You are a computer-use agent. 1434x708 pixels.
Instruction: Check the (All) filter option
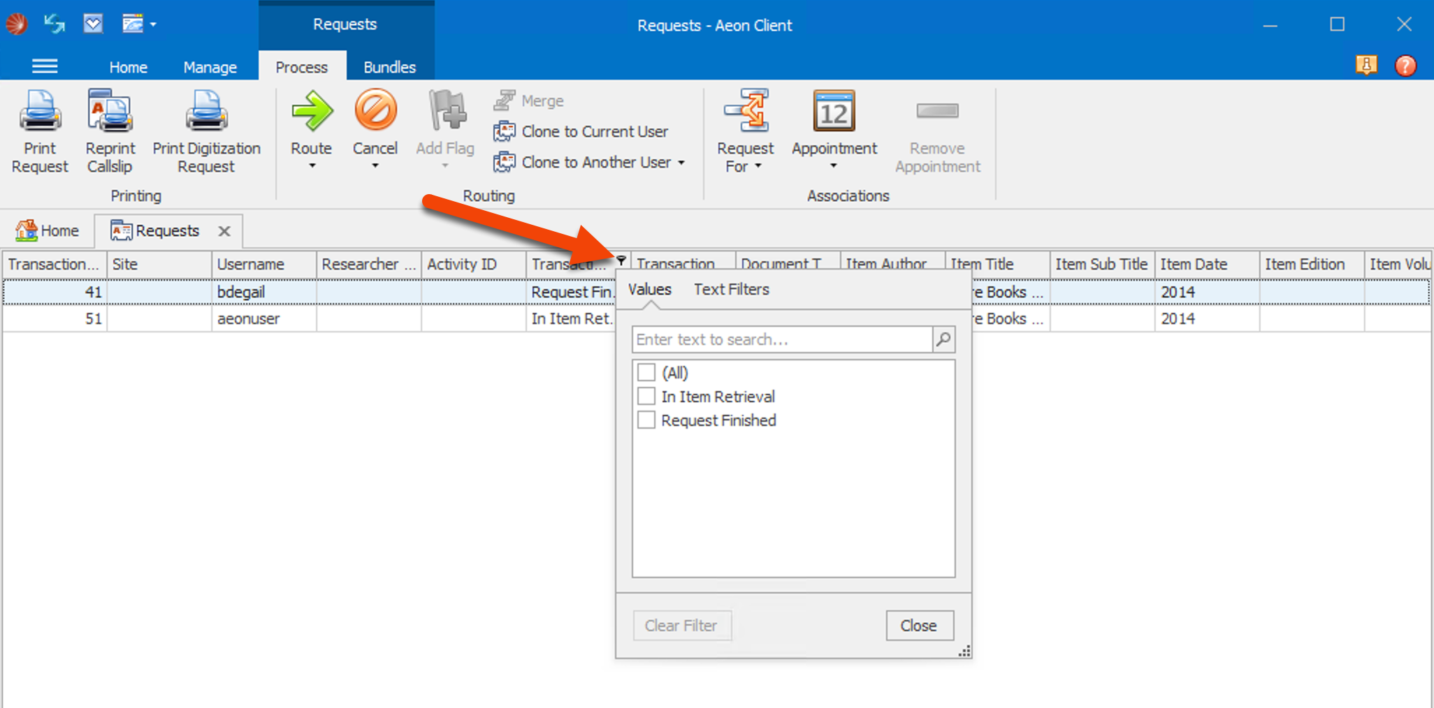pyautogui.click(x=646, y=372)
